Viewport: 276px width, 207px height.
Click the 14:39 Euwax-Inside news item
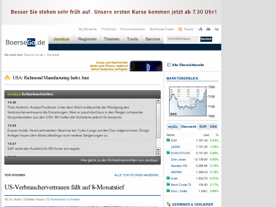pos(80,131)
